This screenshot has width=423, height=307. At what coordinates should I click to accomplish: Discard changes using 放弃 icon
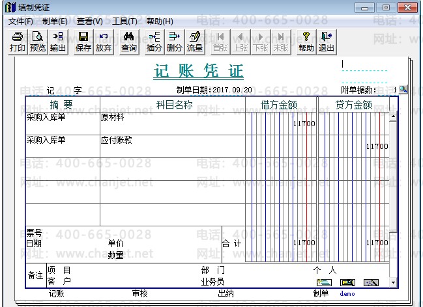click(x=104, y=42)
